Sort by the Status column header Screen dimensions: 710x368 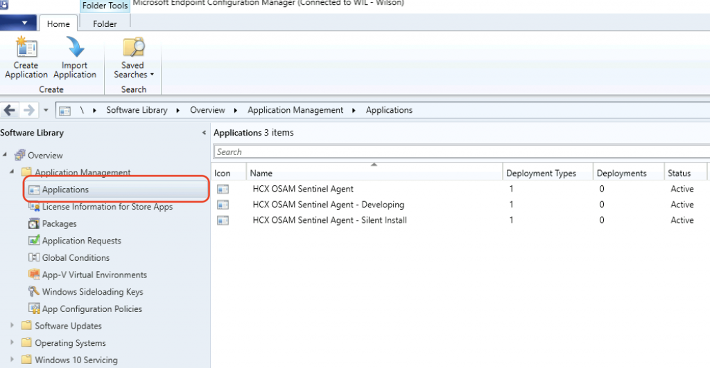pyautogui.click(x=685, y=173)
